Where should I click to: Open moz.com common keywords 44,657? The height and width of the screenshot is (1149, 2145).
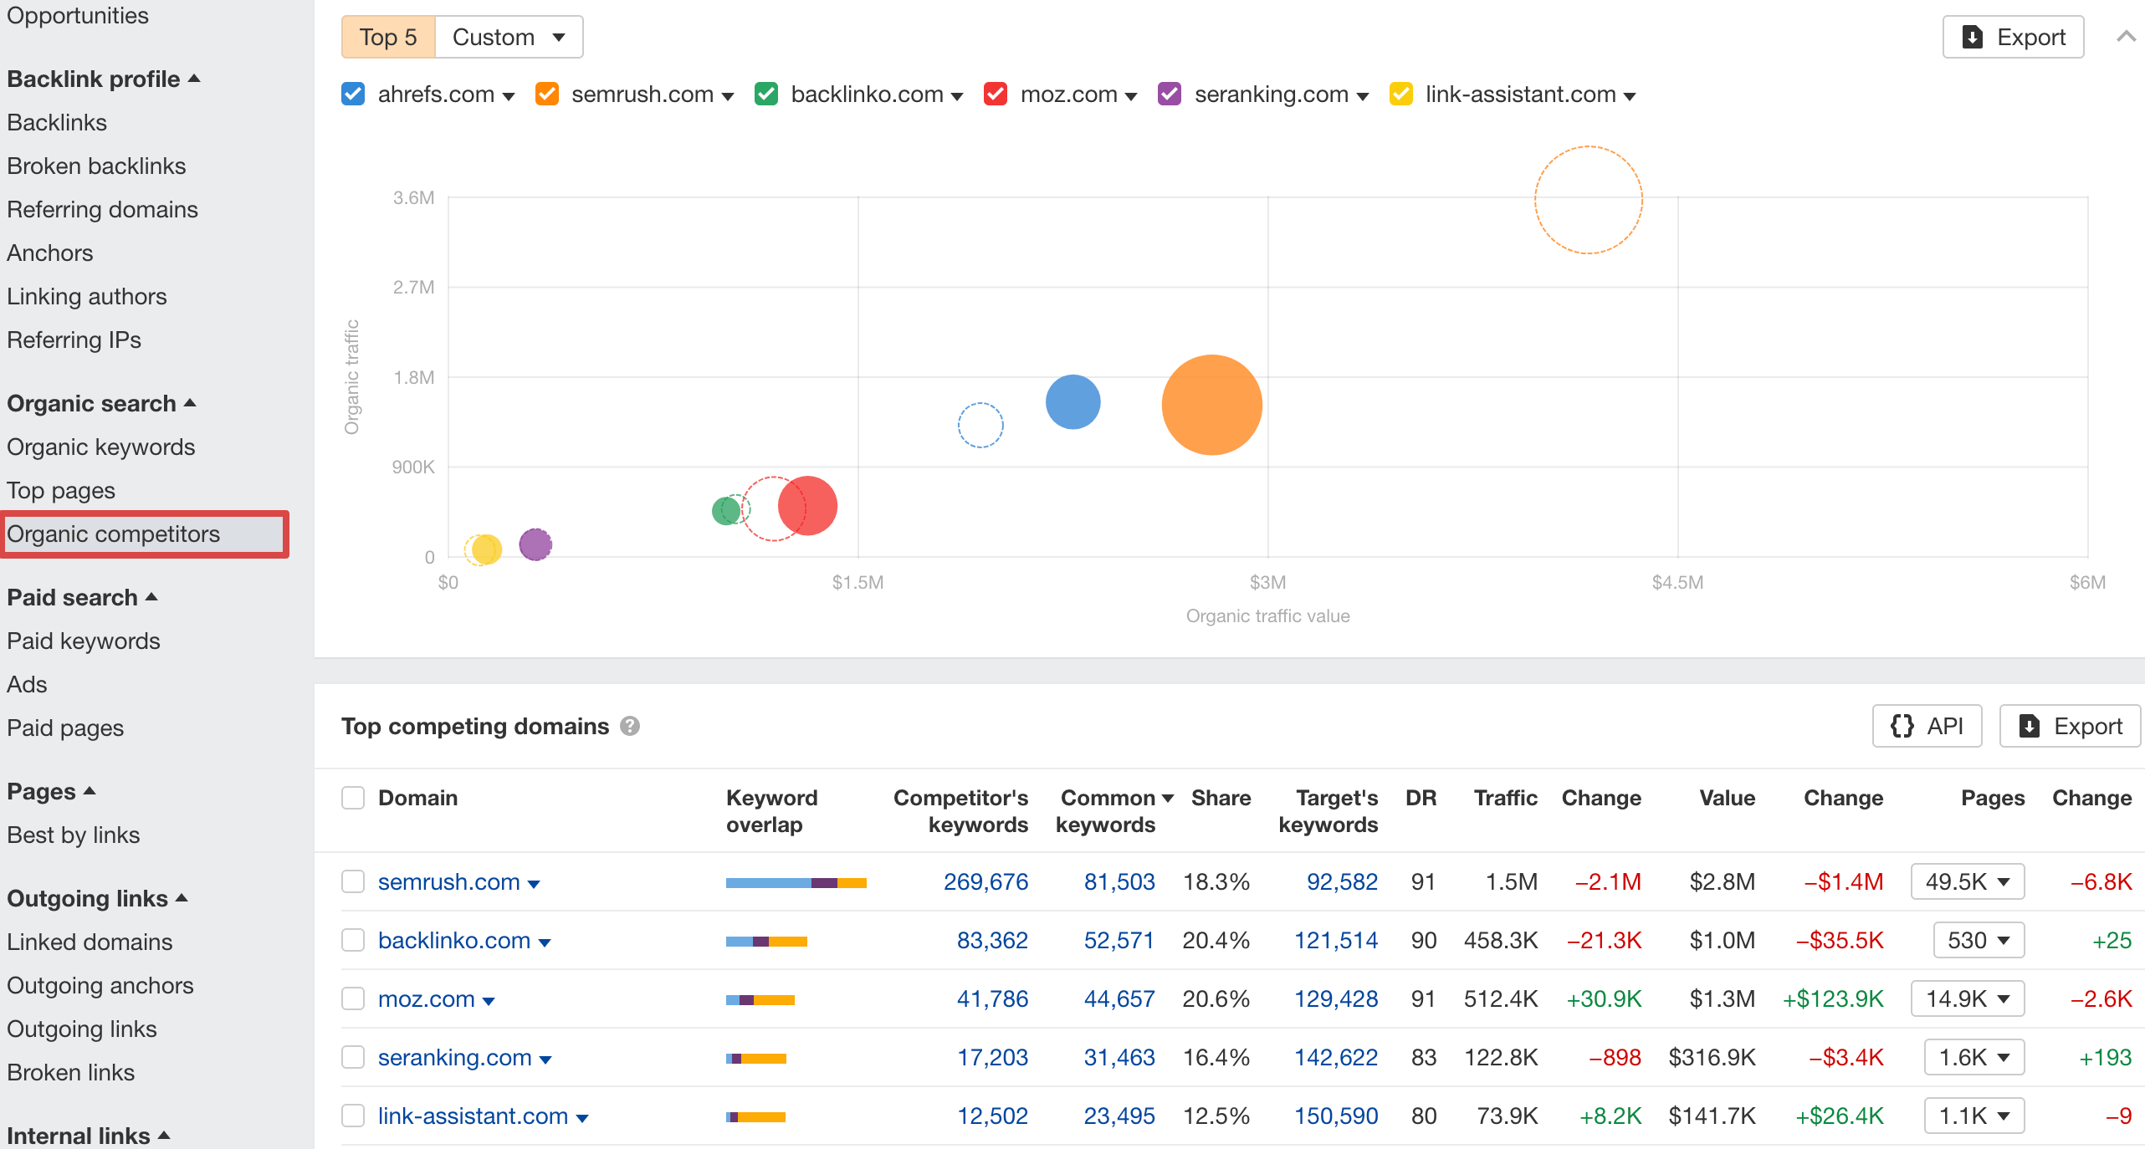1119,998
